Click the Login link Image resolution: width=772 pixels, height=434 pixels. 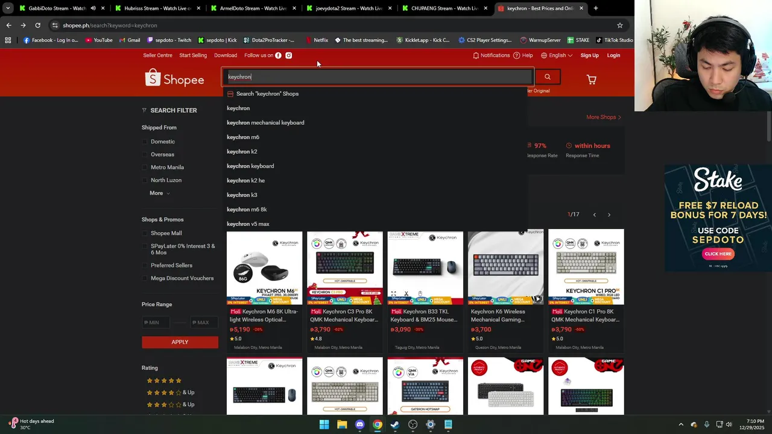click(613, 55)
